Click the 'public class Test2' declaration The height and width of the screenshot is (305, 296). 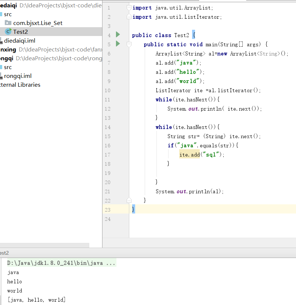pyautogui.click(x=160, y=35)
